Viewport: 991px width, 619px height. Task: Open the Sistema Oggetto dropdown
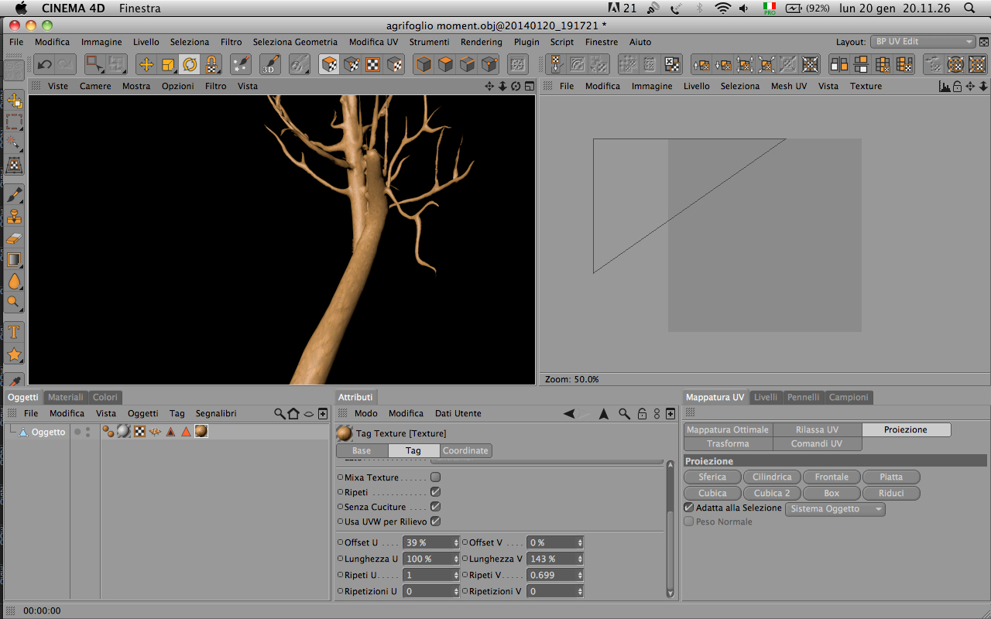coord(835,509)
